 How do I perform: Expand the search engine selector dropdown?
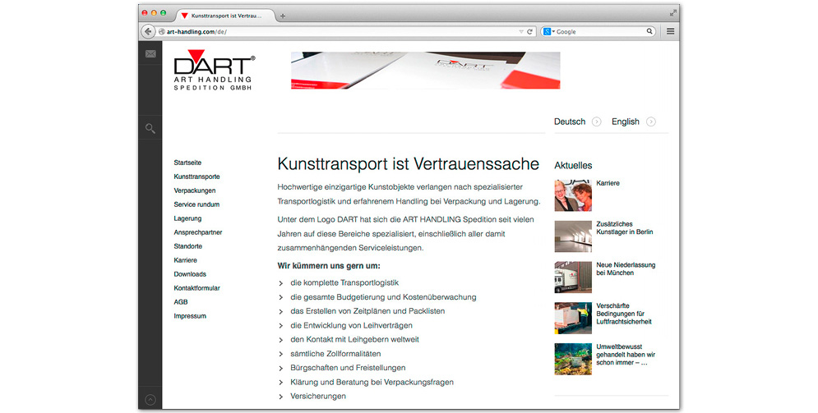[x=549, y=31]
